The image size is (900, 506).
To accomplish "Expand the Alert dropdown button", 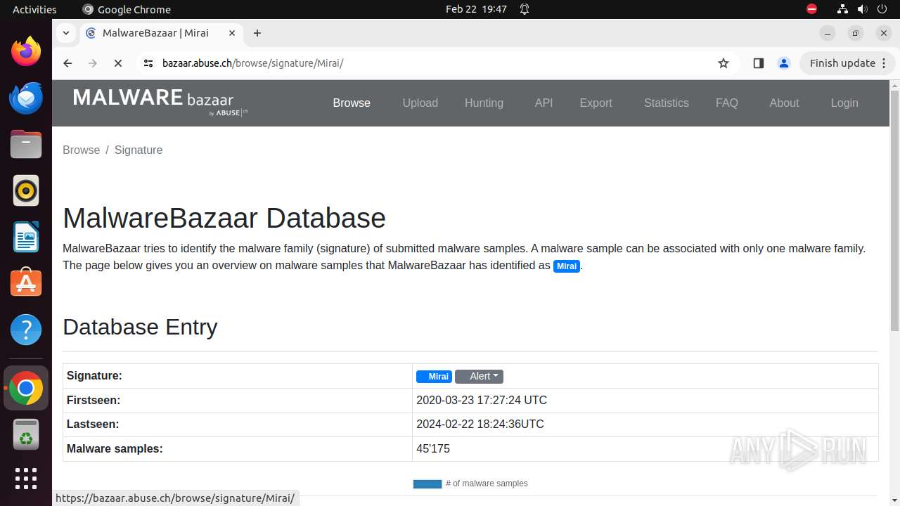I will pos(479,377).
